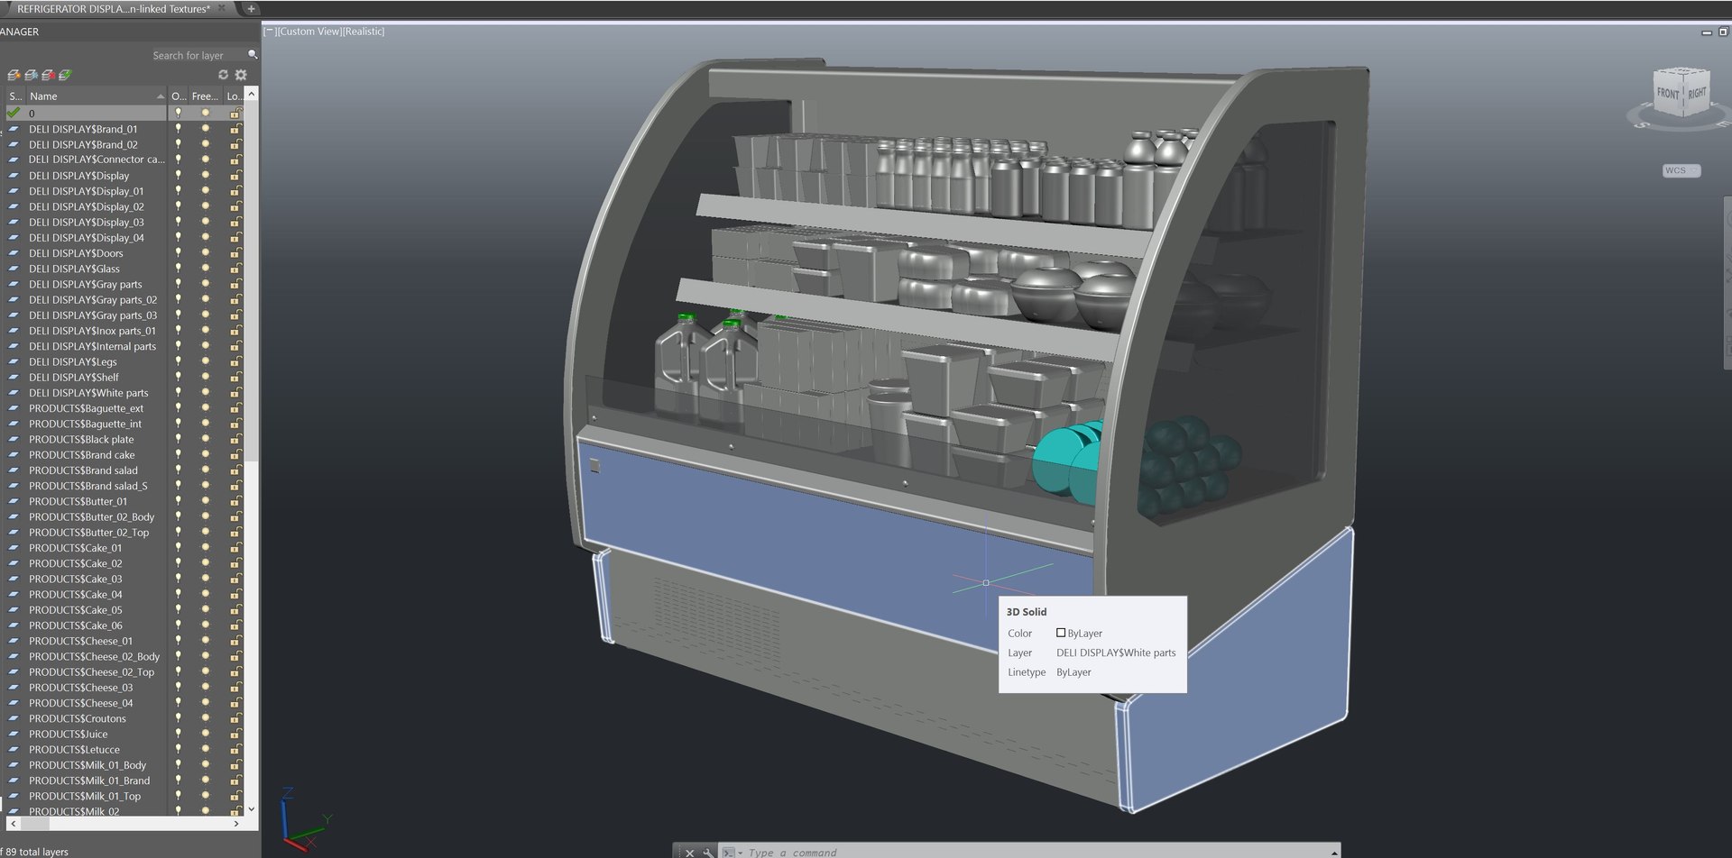Image resolution: width=1732 pixels, height=858 pixels.
Task: Click the Set Current layer icon
Action: pos(65,75)
